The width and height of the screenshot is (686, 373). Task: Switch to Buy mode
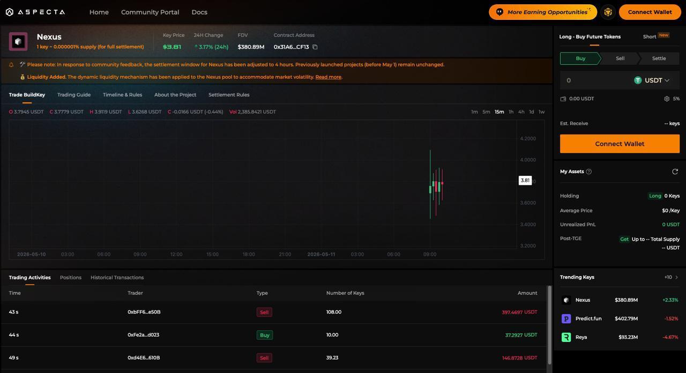(580, 58)
